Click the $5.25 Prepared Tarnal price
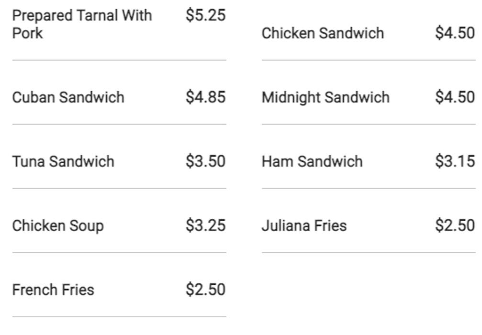The height and width of the screenshot is (335, 482). pyautogui.click(x=205, y=15)
